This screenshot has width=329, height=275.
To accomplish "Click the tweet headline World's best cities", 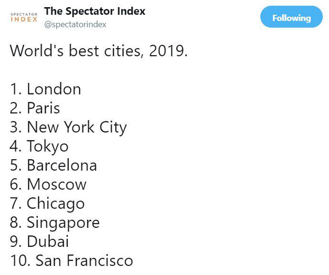I will (99, 51).
